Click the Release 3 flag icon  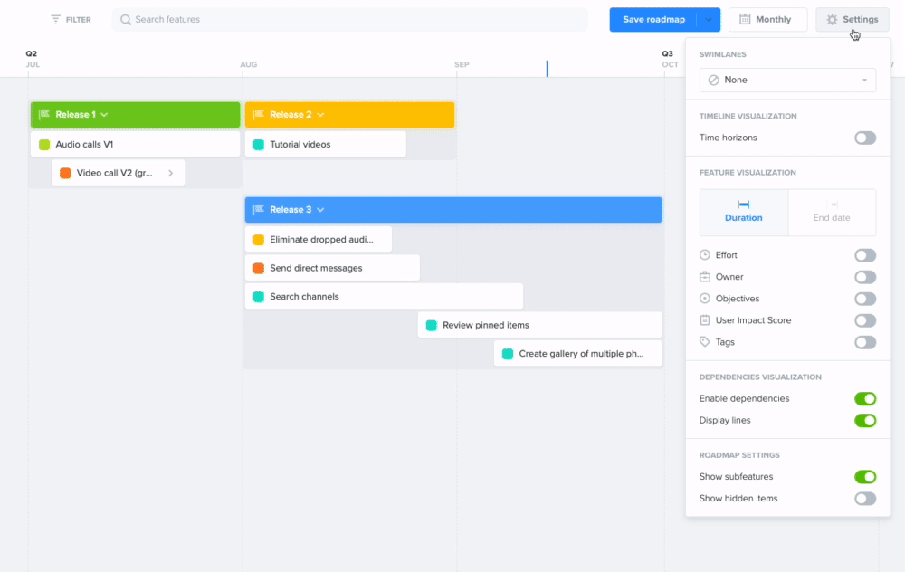tap(259, 209)
